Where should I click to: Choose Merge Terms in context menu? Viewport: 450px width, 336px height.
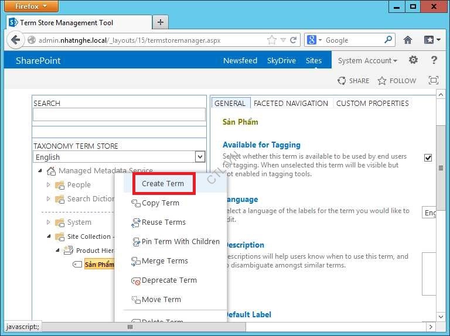click(165, 261)
